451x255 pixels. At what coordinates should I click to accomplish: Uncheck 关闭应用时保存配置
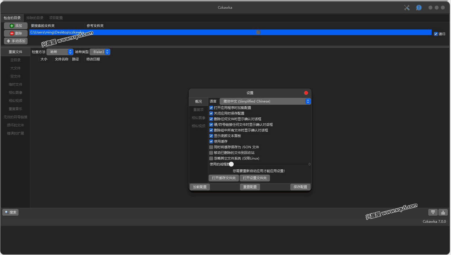(211, 113)
